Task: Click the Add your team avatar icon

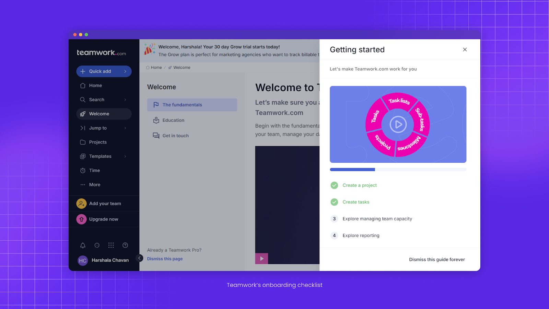Action: coord(81,204)
